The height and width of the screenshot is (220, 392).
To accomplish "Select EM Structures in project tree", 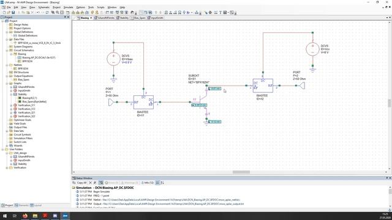I will (21, 72).
